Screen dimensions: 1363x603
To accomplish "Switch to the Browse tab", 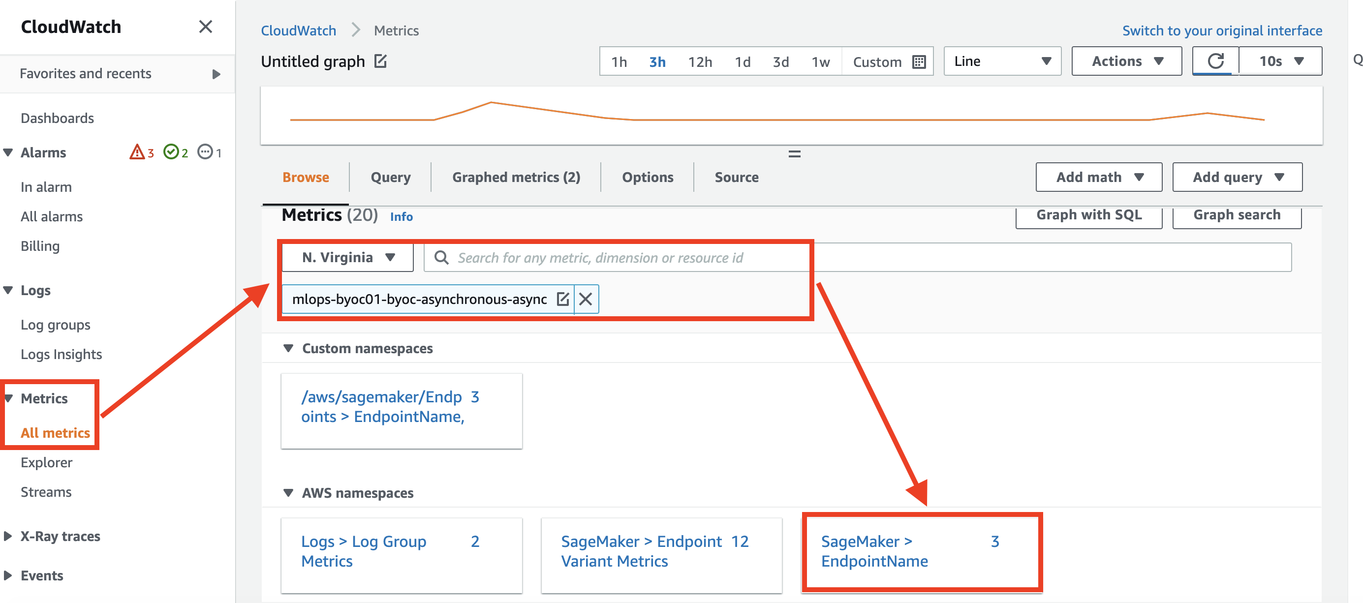I will (305, 177).
